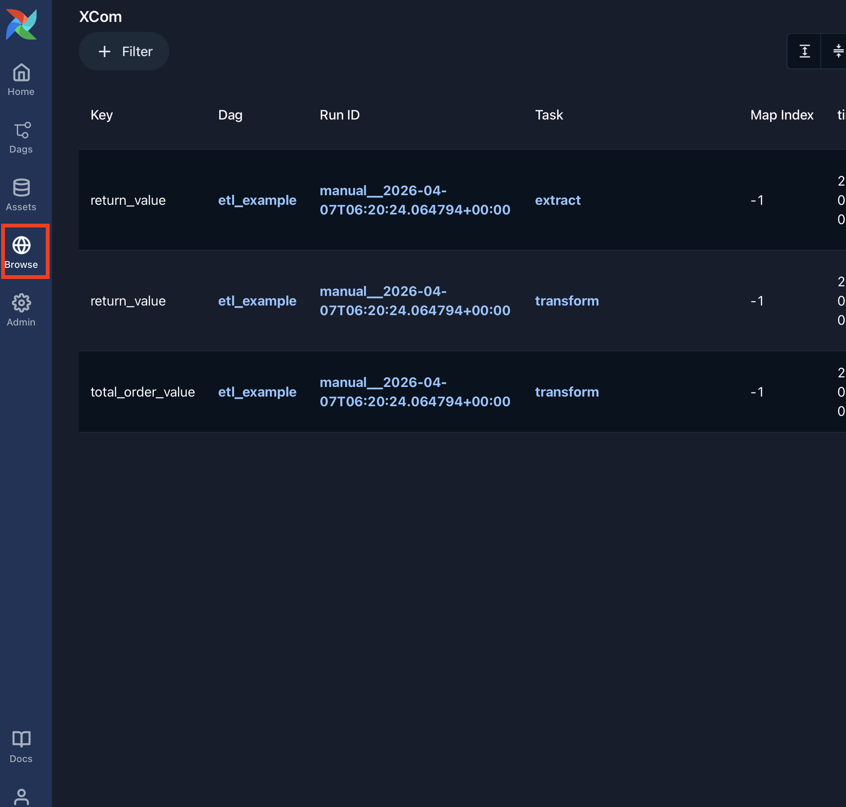Add a new Filter
The width and height of the screenshot is (846, 807).
pyautogui.click(x=124, y=51)
